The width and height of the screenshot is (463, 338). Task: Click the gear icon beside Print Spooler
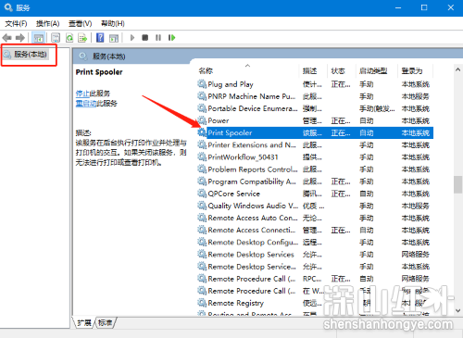pos(202,132)
